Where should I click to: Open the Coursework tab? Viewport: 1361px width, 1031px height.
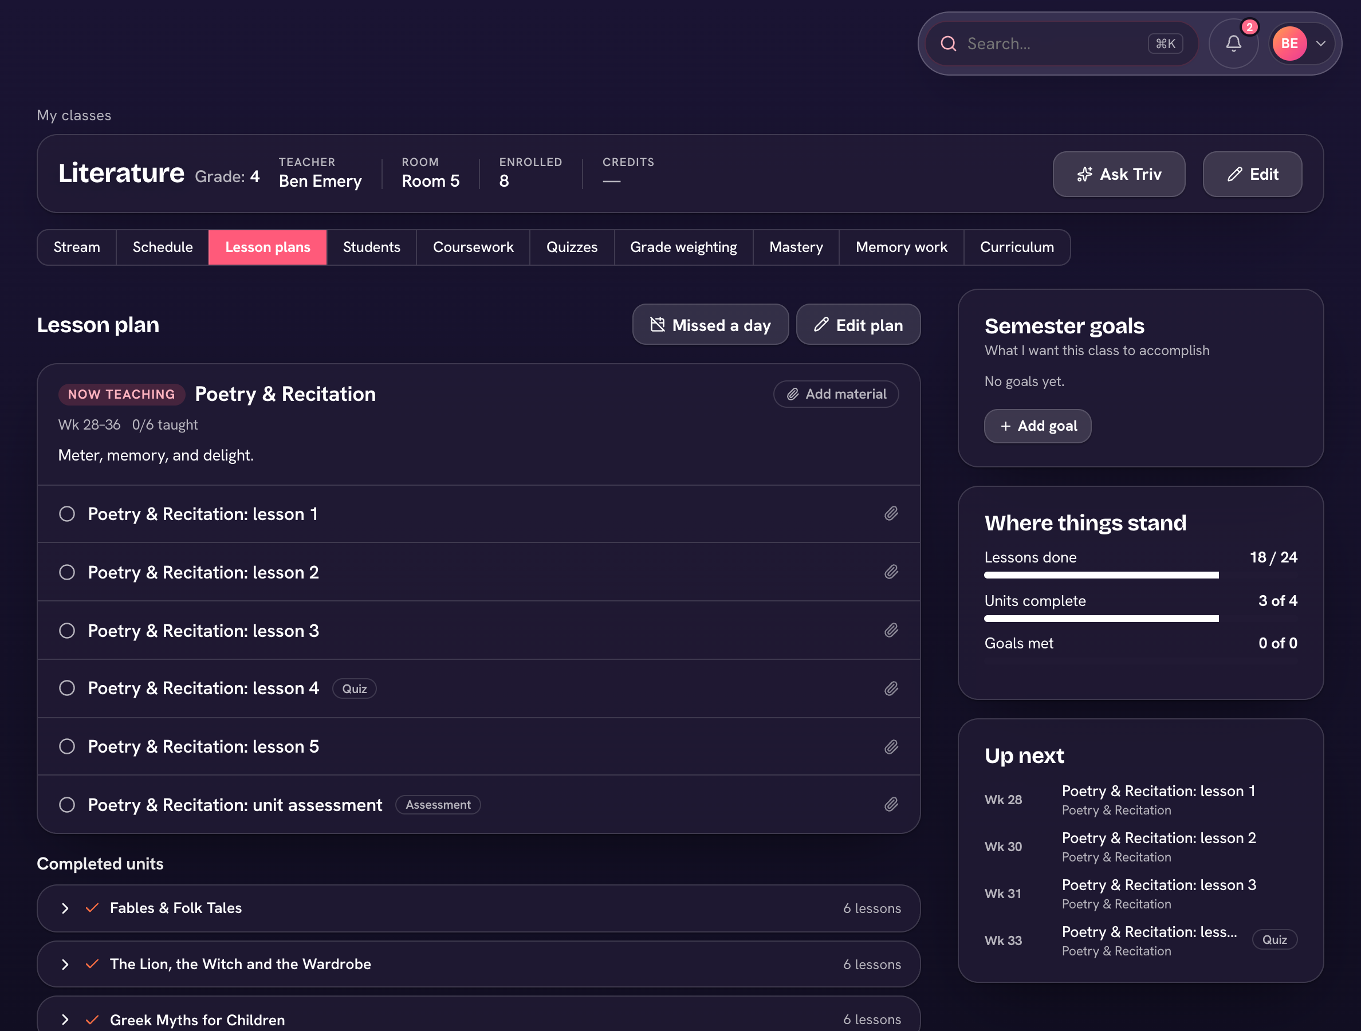(x=473, y=247)
